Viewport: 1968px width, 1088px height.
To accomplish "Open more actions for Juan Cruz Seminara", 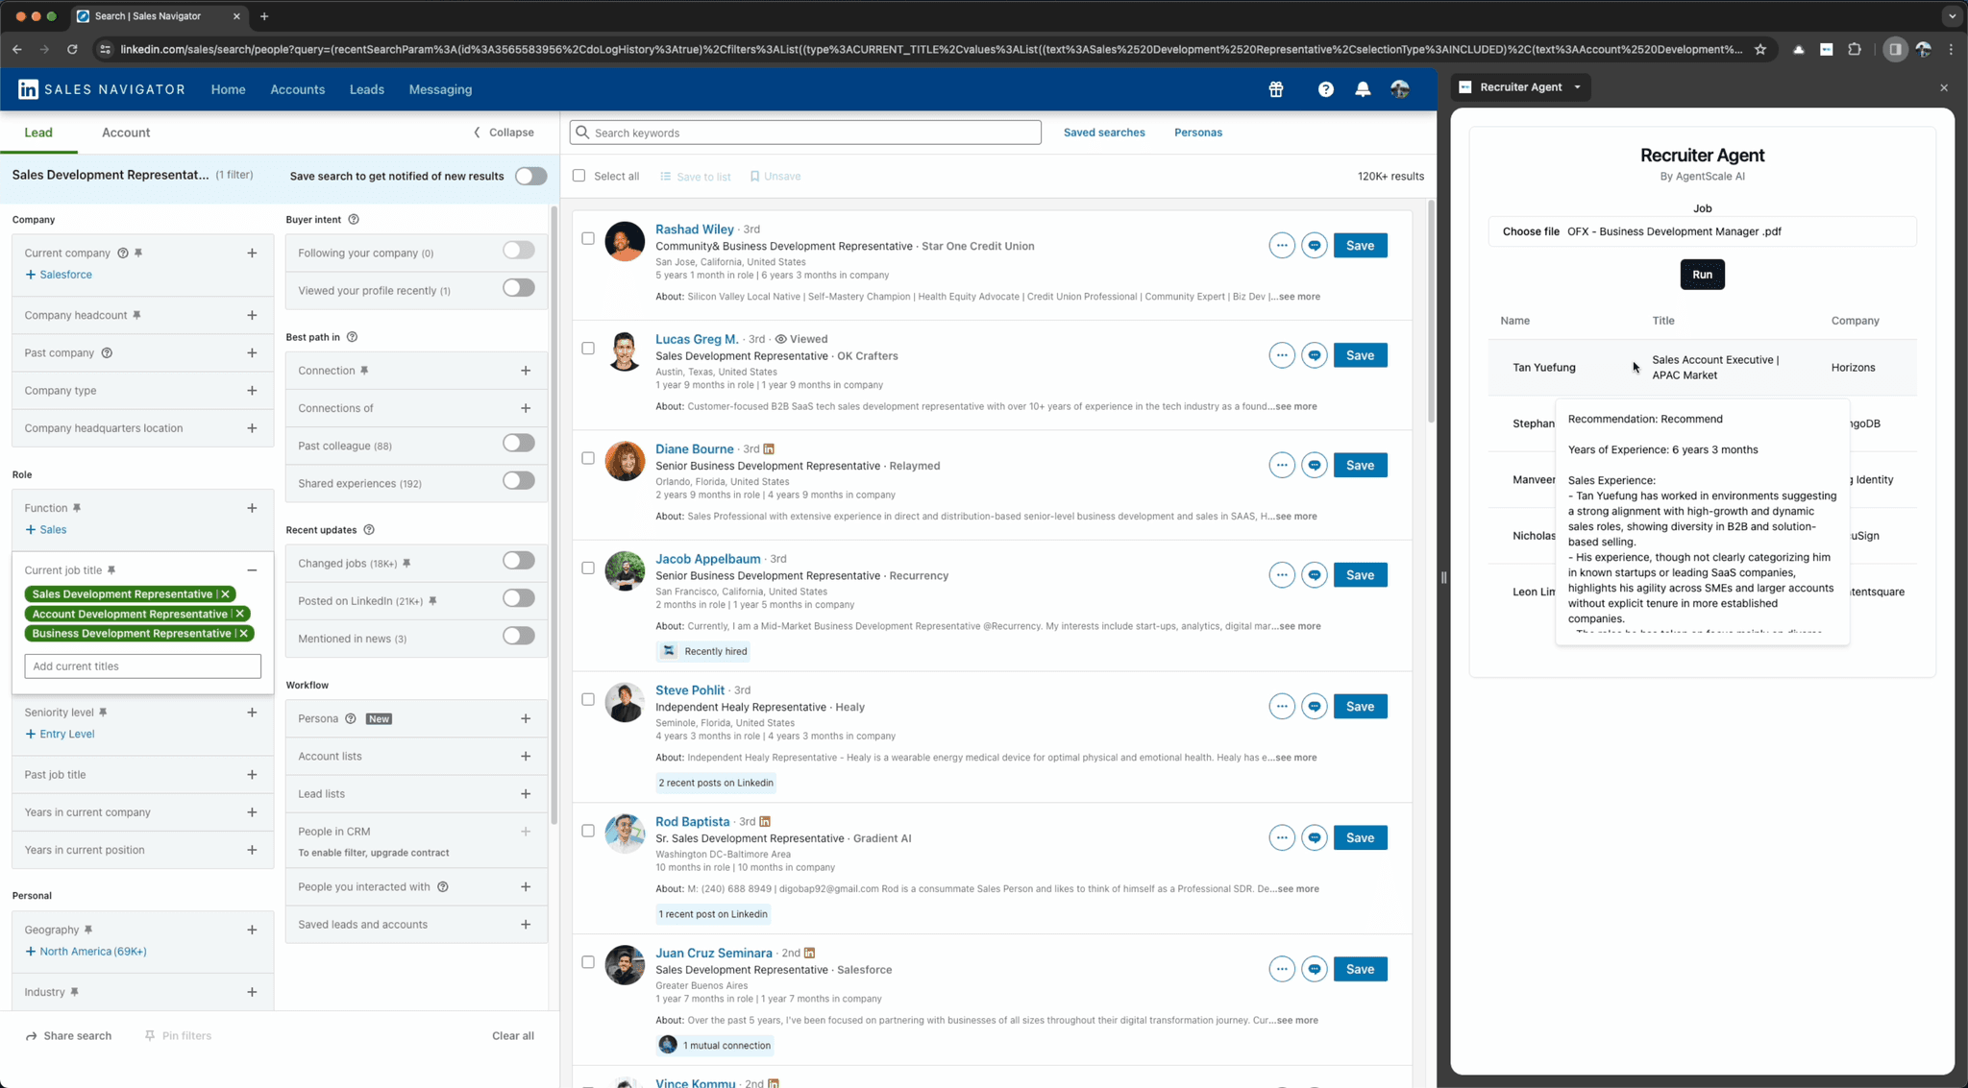I will 1281,969.
